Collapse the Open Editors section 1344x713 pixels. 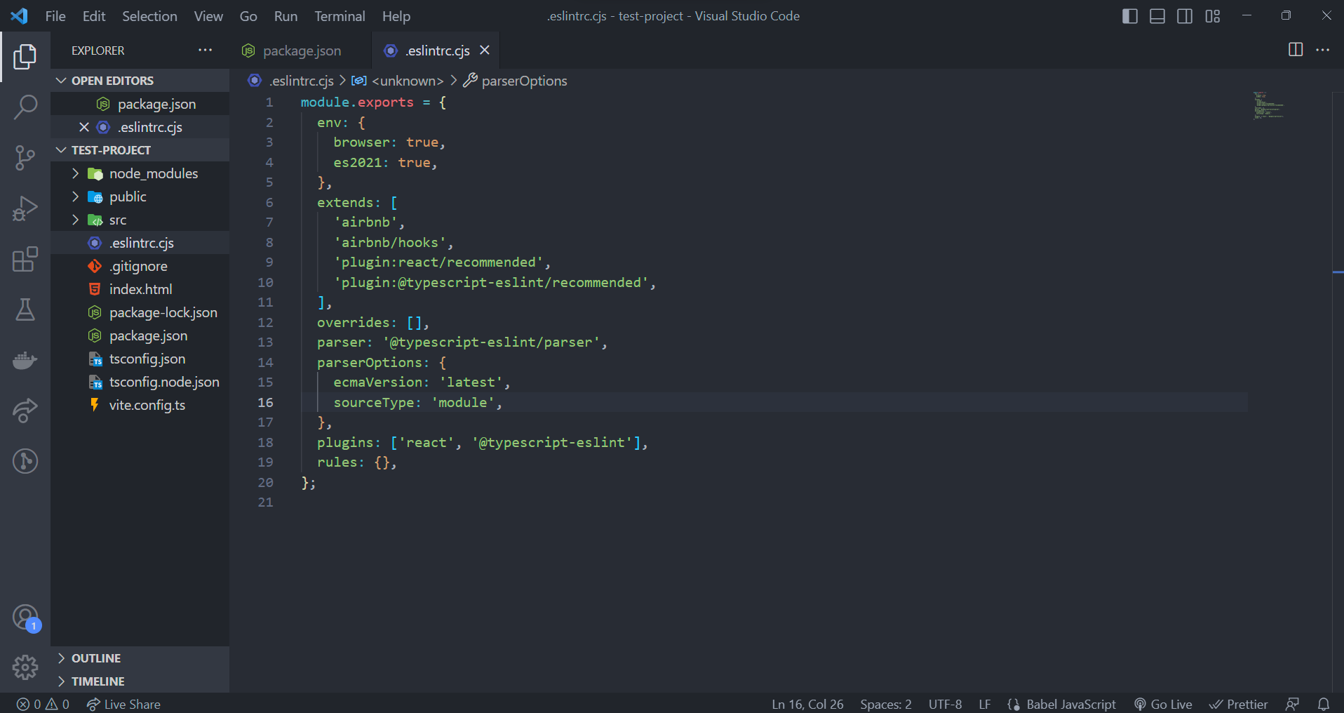coord(140,81)
